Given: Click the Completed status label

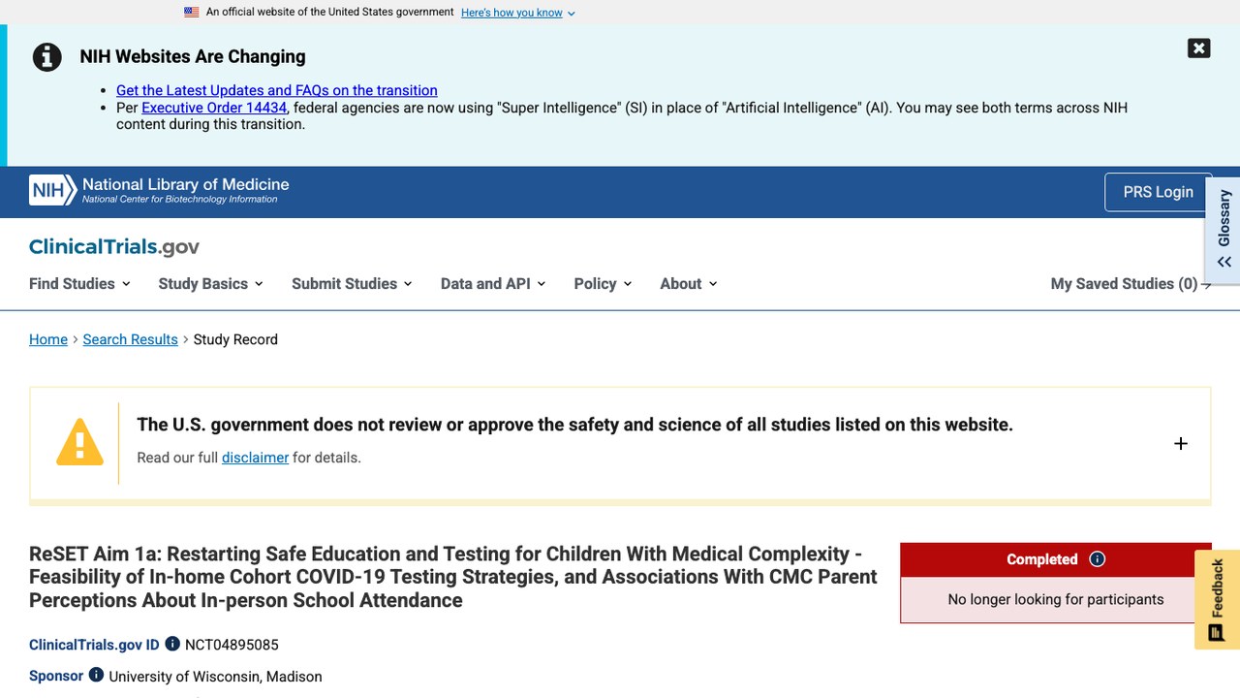Looking at the screenshot, I should (1041, 559).
